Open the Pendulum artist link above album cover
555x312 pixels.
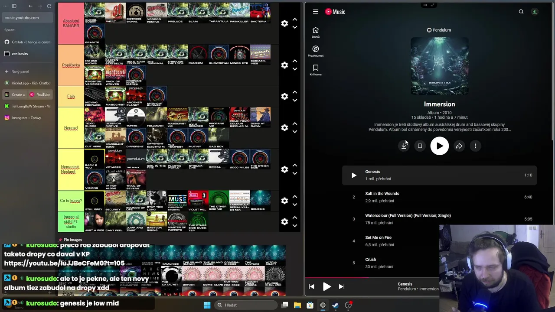click(x=439, y=30)
